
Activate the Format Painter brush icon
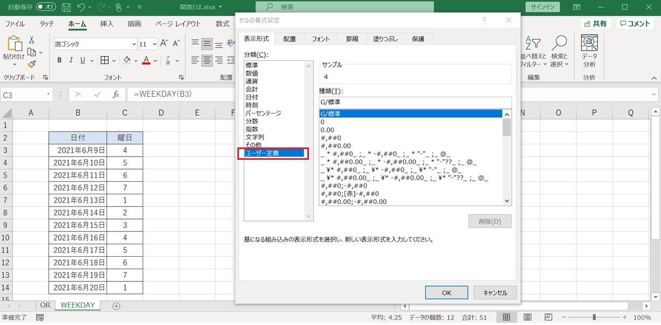(32, 63)
